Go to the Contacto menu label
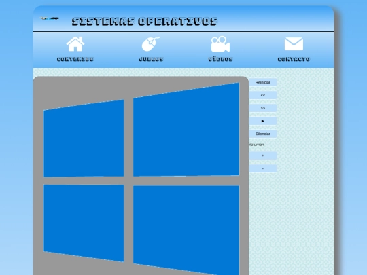The image size is (367, 275). pyautogui.click(x=294, y=59)
